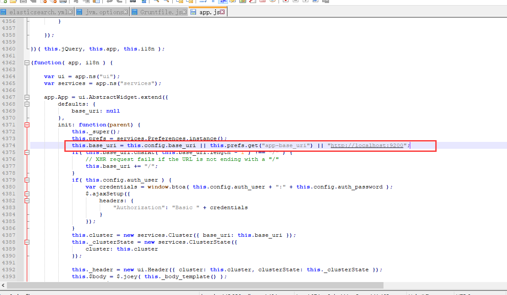Click the "app-base_uri" string literal
This screenshot has height=295, width=507.
pos(286,146)
